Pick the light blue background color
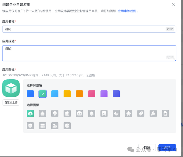 coord(55,94)
